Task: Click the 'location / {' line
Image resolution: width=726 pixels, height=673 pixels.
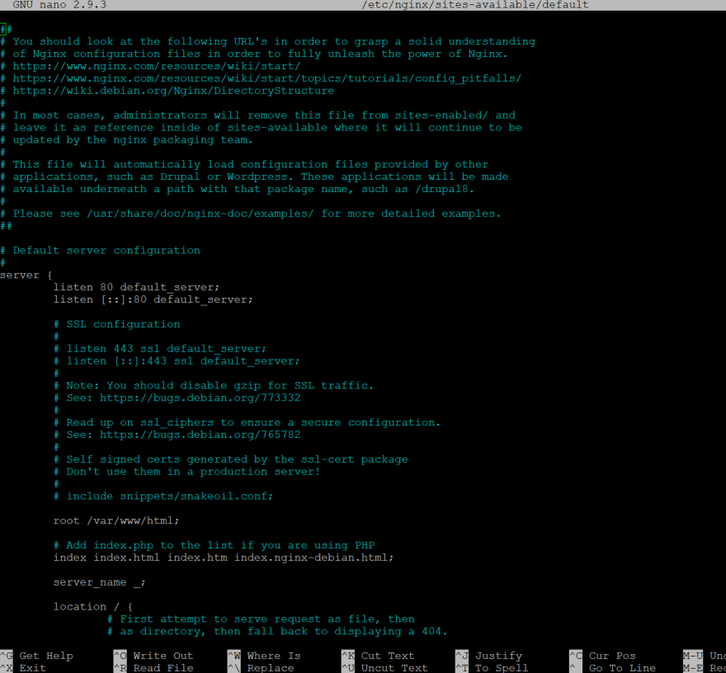Action: point(93,607)
